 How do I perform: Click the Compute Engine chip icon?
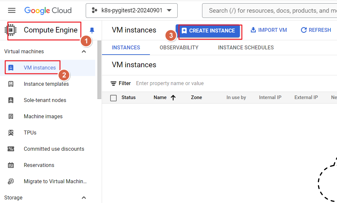pyautogui.click(x=10, y=30)
